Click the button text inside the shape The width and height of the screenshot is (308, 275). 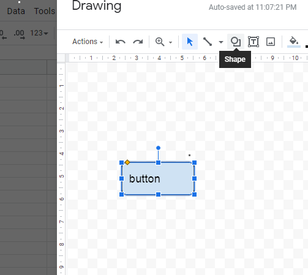[x=145, y=179]
